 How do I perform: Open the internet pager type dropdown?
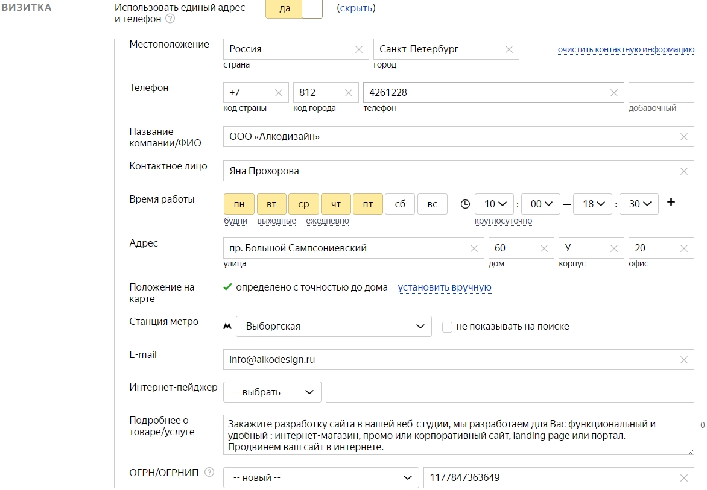[x=272, y=392]
